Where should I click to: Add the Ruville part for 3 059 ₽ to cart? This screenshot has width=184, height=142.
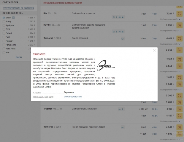[x=179, y=25]
